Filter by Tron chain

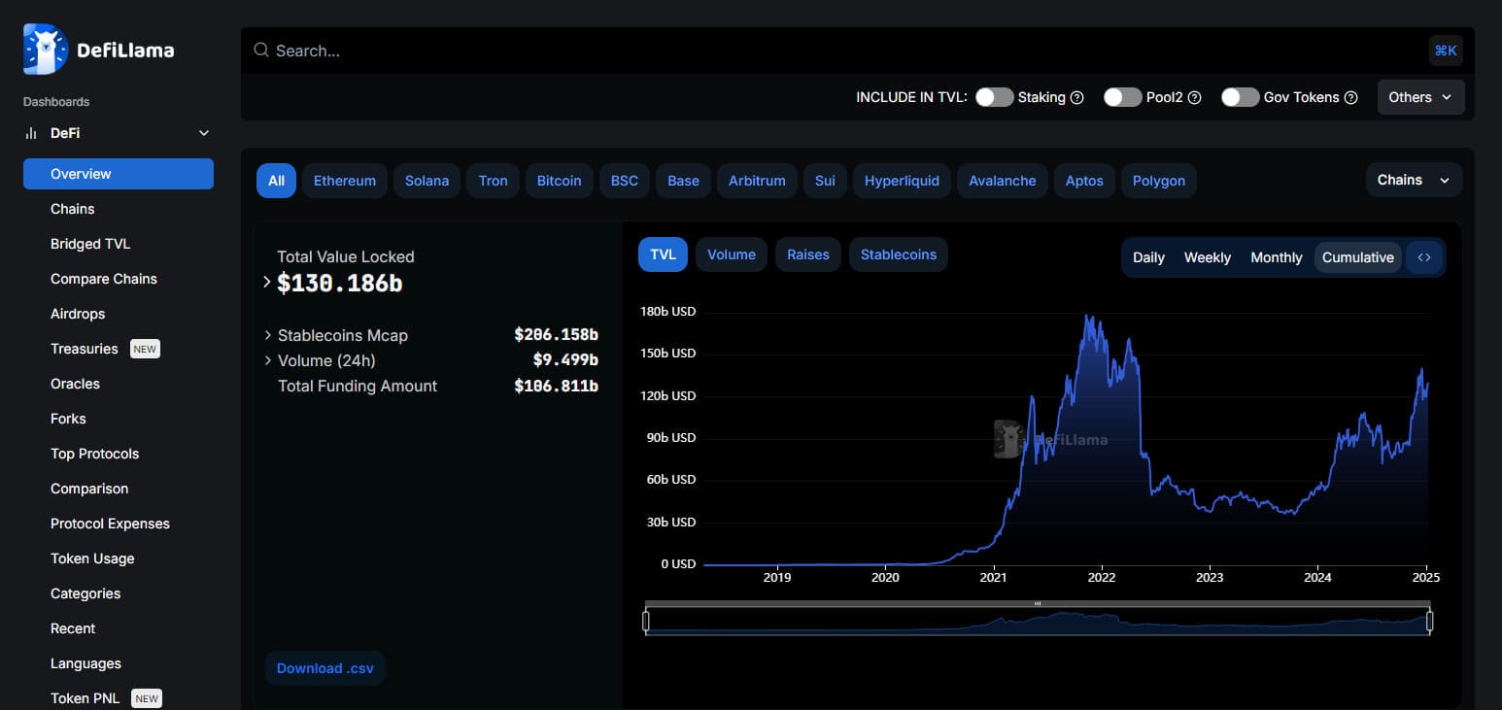494,181
